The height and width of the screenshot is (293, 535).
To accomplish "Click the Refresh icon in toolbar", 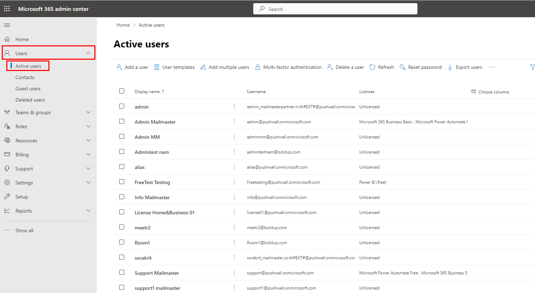I will pyautogui.click(x=372, y=67).
